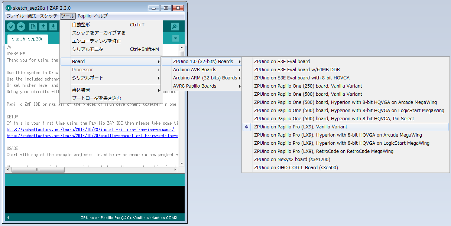Click the horizontal scrollbar thumb in editor

click(38, 170)
